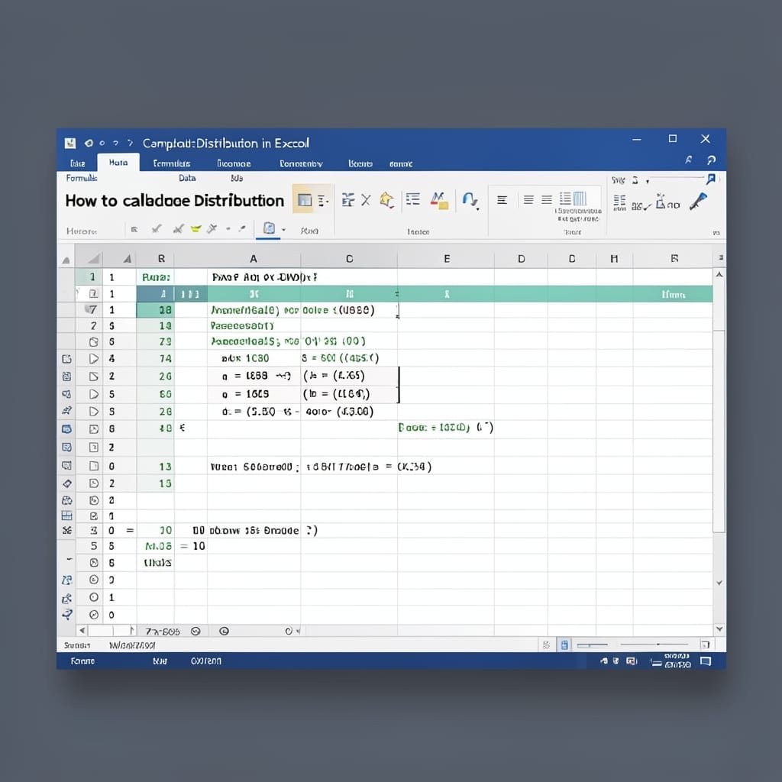Select the circle icon in the "Ulals" row

(x=94, y=563)
